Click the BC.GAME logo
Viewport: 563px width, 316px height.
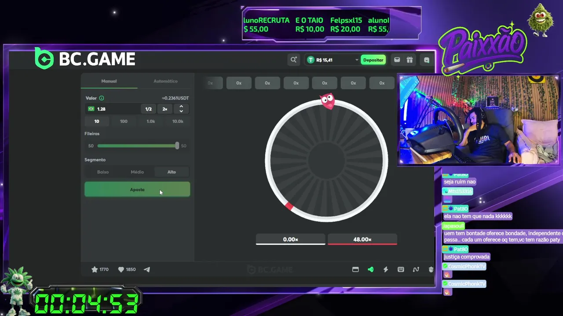85,59
